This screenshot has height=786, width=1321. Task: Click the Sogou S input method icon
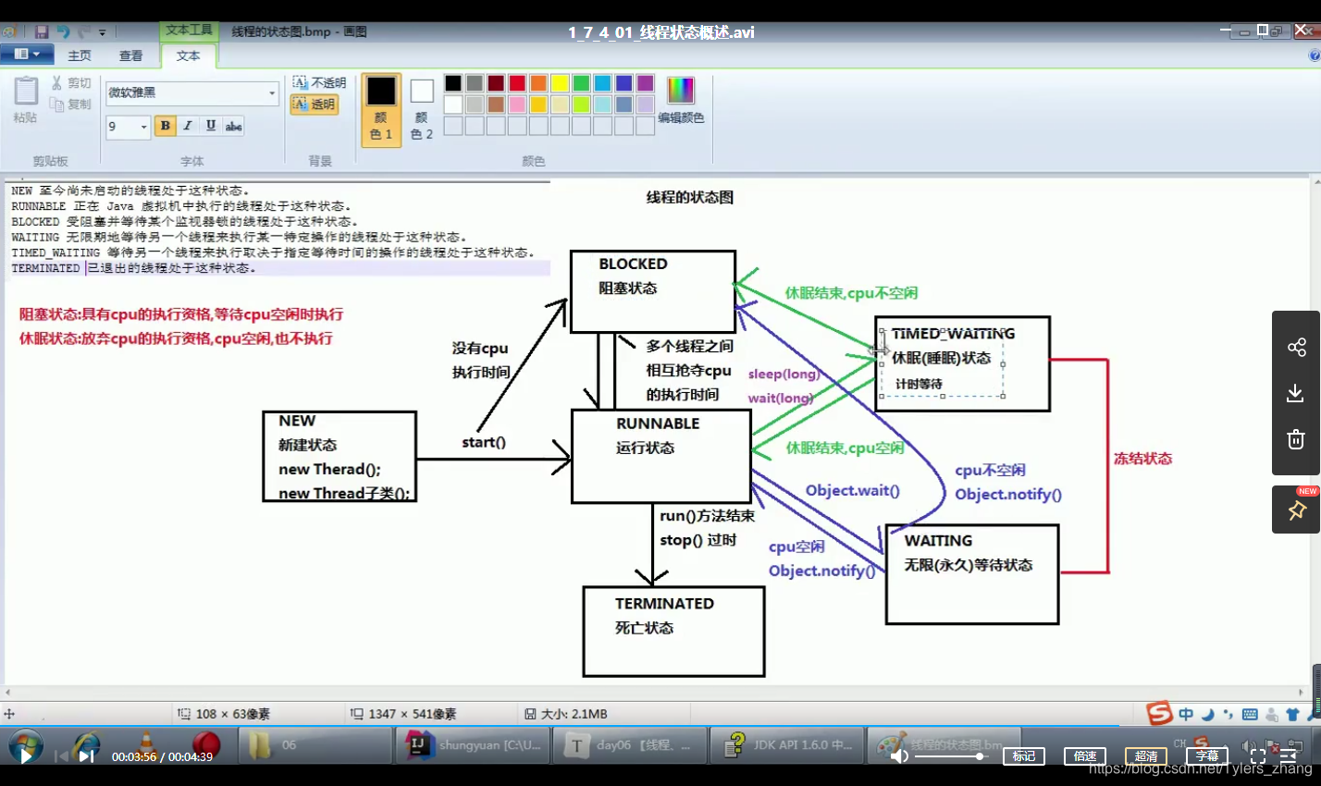[1159, 714]
